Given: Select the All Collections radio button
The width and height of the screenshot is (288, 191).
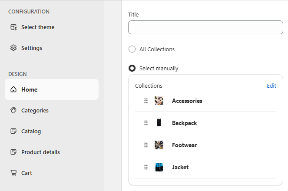Looking at the screenshot, I should (x=132, y=49).
